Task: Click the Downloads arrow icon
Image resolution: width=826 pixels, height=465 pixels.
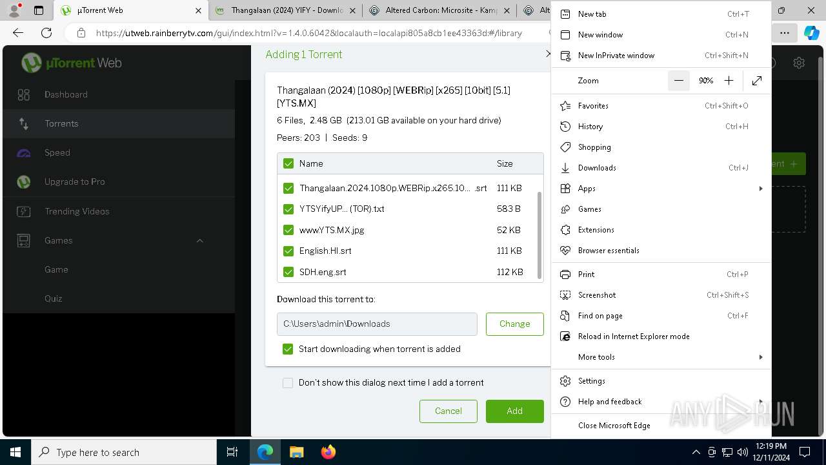Action: click(x=565, y=168)
